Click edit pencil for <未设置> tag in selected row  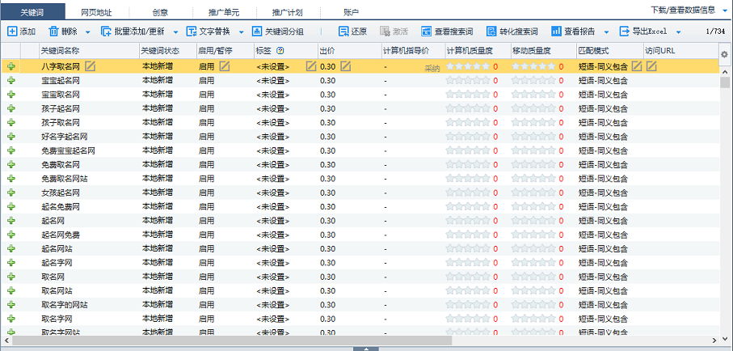tap(311, 66)
